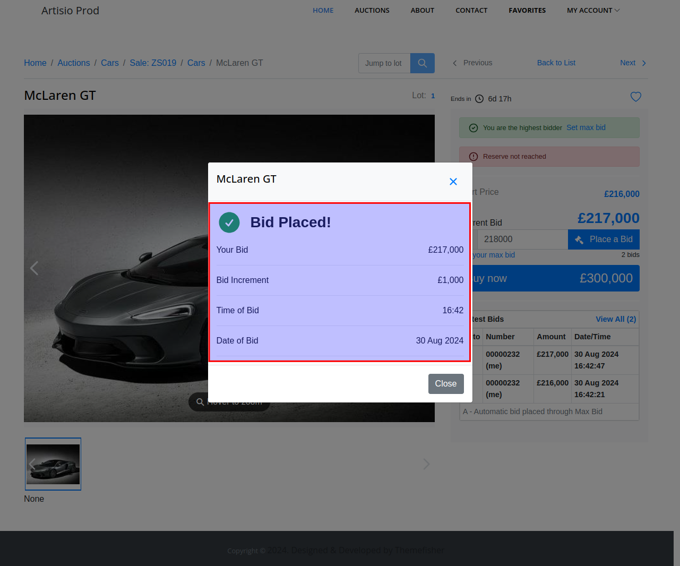Select the McLaren GT thumbnail image
Screen dimensions: 680x566
coord(53,464)
